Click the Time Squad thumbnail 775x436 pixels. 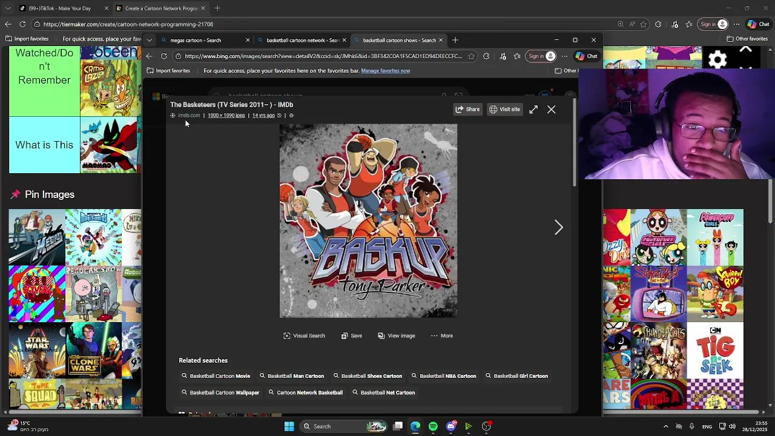pos(37,394)
